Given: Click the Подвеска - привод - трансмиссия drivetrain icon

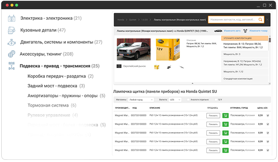Looking at the screenshot, I should click(x=11, y=66).
